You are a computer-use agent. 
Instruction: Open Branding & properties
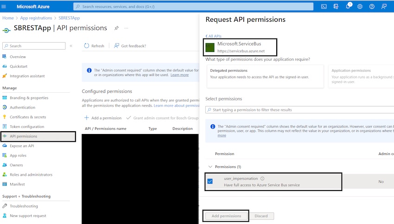(x=29, y=98)
